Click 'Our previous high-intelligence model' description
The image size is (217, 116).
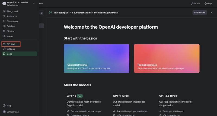point(129,104)
